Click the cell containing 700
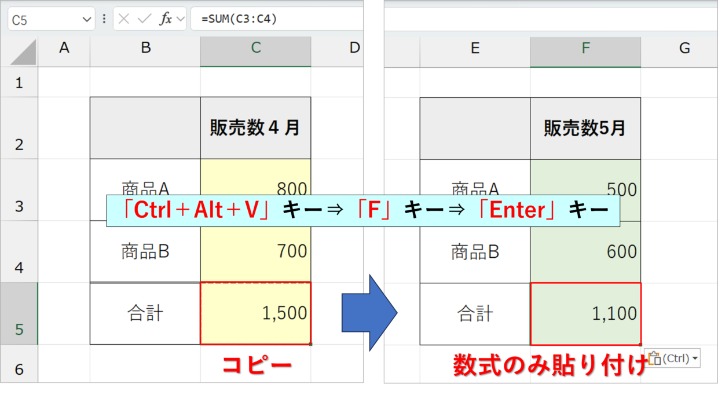Image resolution: width=718 pixels, height=398 pixels. tap(255, 251)
